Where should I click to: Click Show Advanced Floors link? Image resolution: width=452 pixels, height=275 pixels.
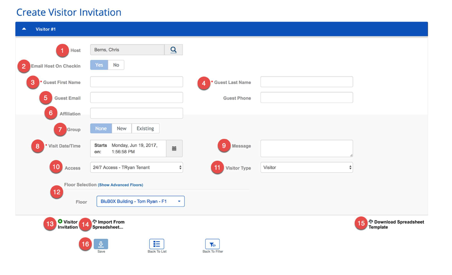point(121,185)
